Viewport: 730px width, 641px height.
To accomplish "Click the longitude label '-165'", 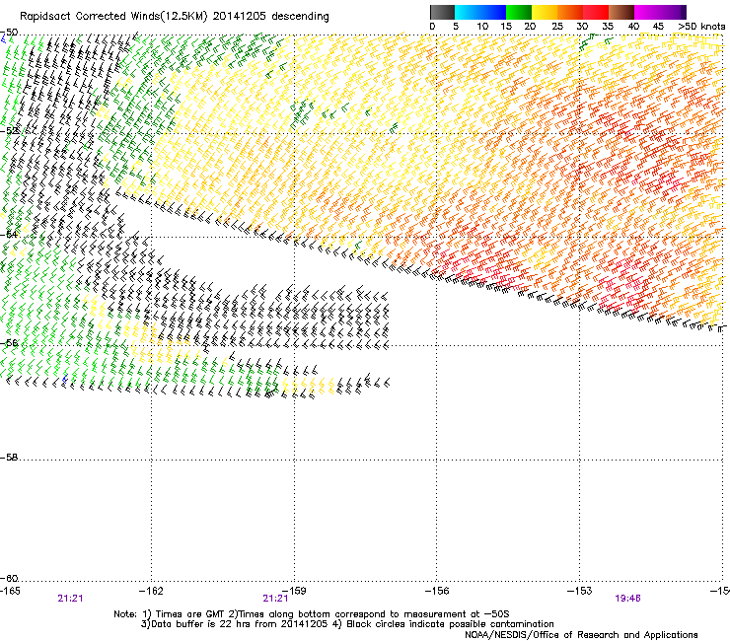I will (x=10, y=591).
